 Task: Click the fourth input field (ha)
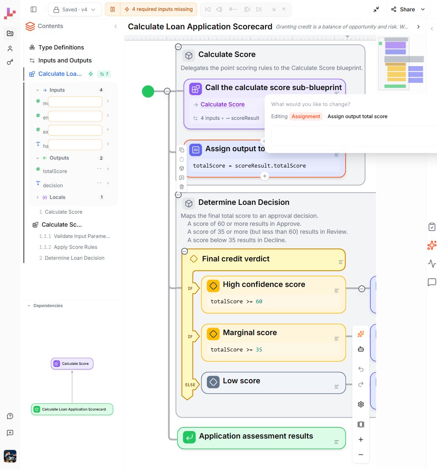[75, 145]
